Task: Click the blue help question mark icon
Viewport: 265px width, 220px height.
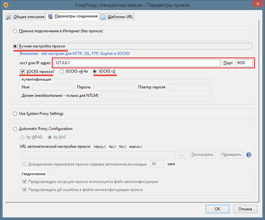Action: coord(249,155)
